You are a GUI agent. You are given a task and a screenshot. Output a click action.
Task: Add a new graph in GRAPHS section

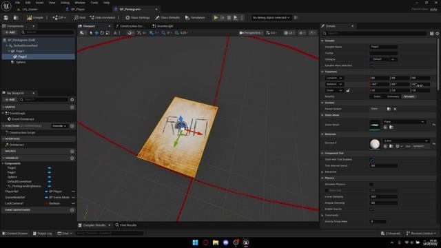coord(72,107)
